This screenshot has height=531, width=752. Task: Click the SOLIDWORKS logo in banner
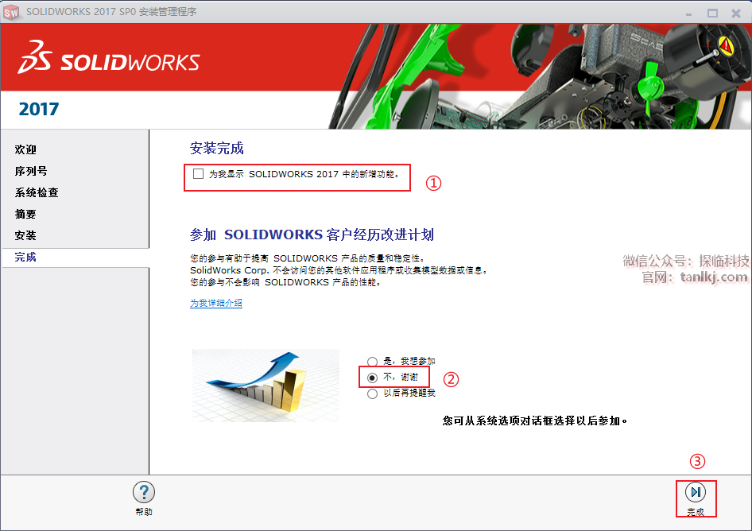point(109,57)
